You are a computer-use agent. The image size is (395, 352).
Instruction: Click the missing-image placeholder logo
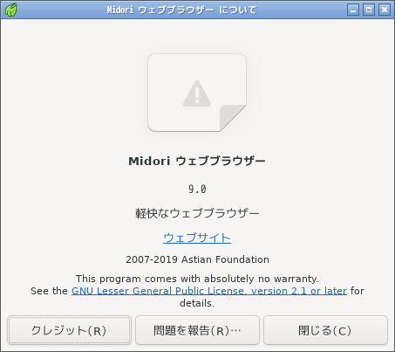click(x=197, y=93)
